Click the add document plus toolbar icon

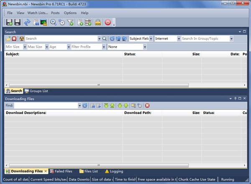pos(80,22)
